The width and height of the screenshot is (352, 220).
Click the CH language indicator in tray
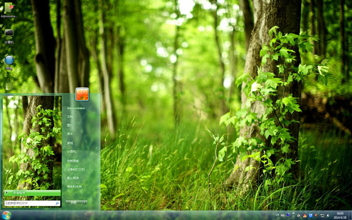277,215
